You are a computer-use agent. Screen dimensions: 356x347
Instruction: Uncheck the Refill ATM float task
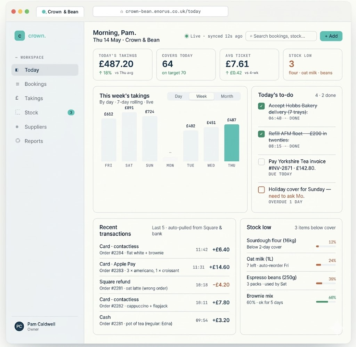click(x=261, y=134)
